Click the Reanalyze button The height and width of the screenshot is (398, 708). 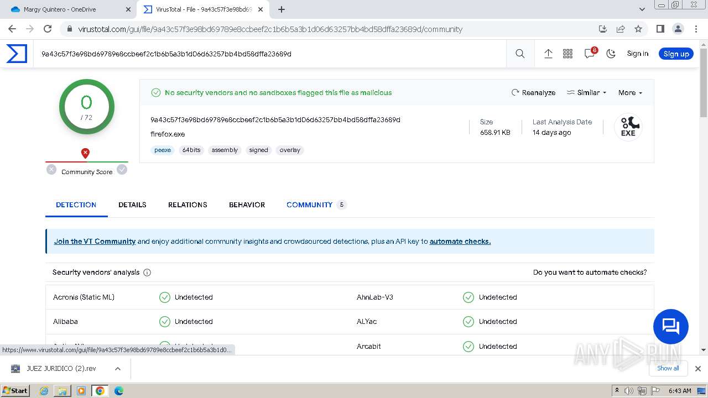point(533,93)
